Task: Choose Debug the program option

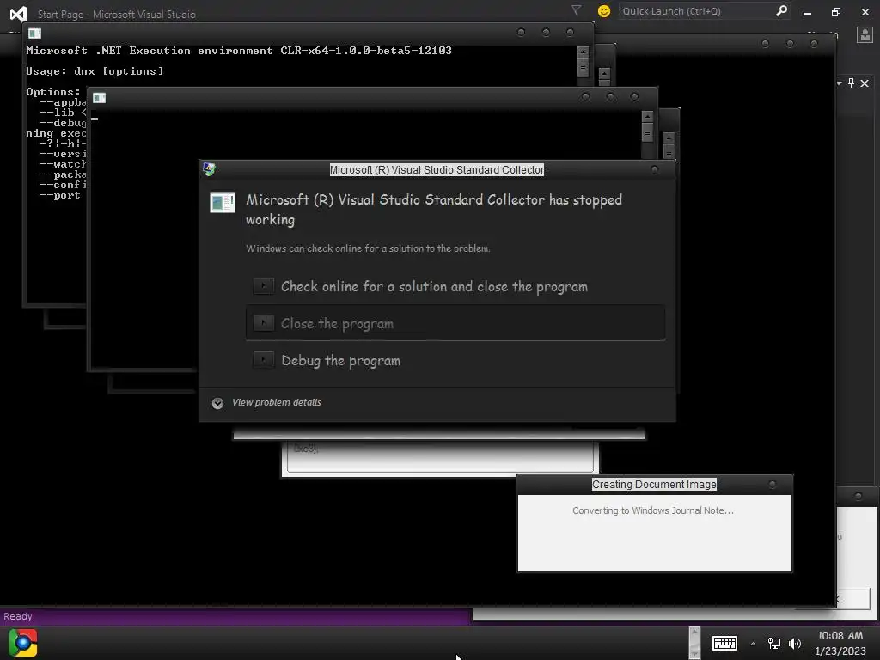Action: point(455,360)
